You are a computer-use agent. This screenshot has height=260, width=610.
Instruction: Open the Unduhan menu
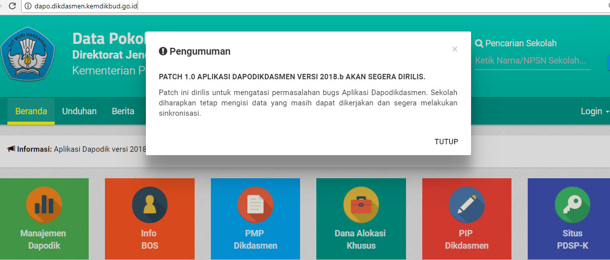[79, 111]
